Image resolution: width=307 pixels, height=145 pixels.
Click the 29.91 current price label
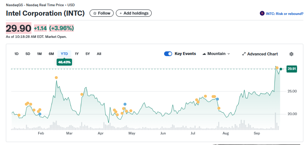coord(292,69)
